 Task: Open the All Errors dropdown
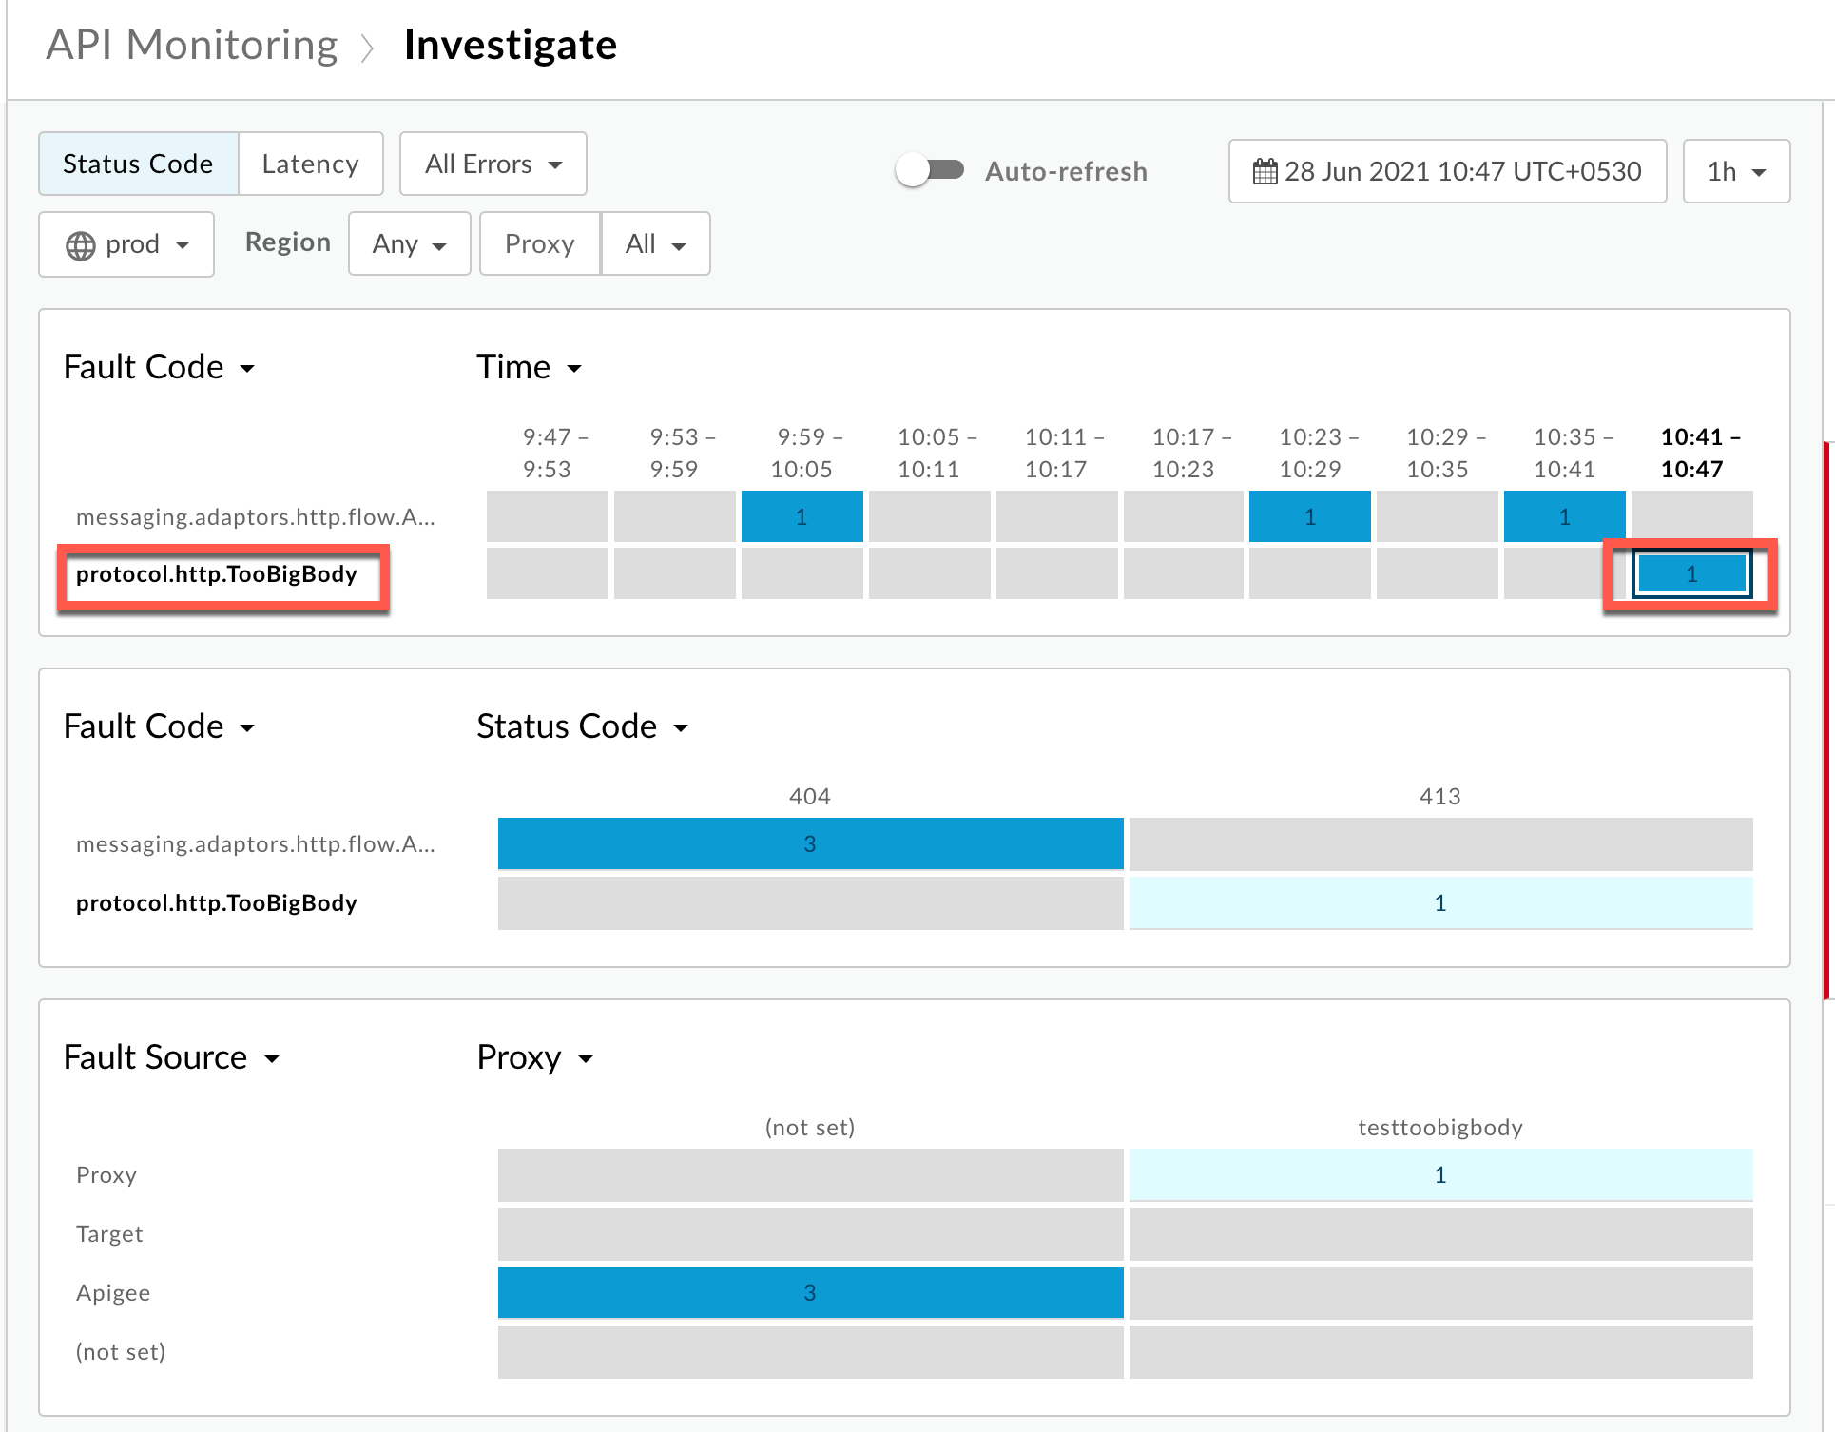(x=493, y=164)
